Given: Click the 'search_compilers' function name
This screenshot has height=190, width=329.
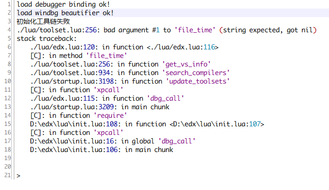Looking at the screenshot, I should tap(197, 73).
